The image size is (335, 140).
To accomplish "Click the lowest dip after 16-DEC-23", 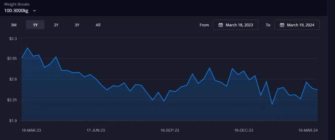I will 272,104.
